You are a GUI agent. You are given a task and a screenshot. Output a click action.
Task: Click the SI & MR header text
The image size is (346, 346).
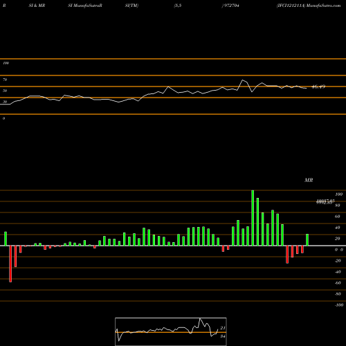click(x=37, y=6)
